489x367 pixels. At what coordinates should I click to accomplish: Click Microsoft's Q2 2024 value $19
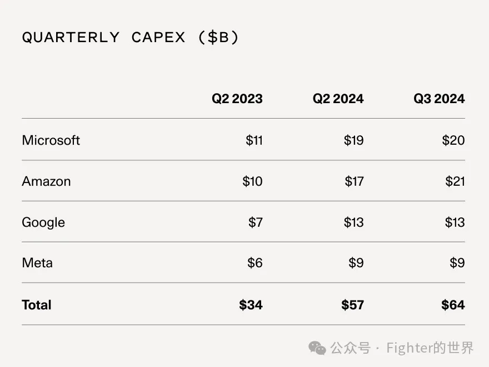[x=353, y=140]
